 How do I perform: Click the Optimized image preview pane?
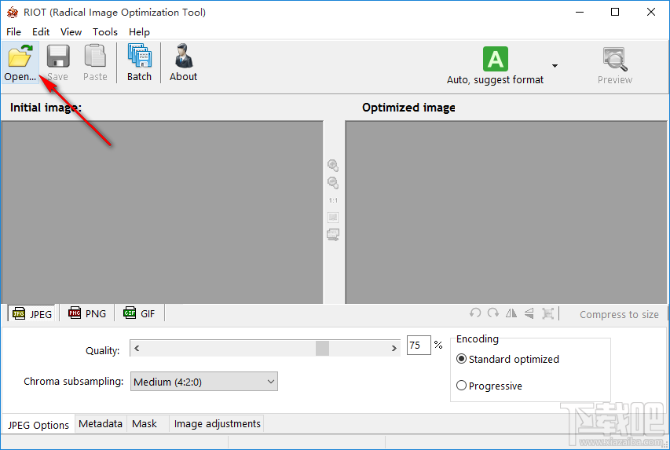click(506, 212)
